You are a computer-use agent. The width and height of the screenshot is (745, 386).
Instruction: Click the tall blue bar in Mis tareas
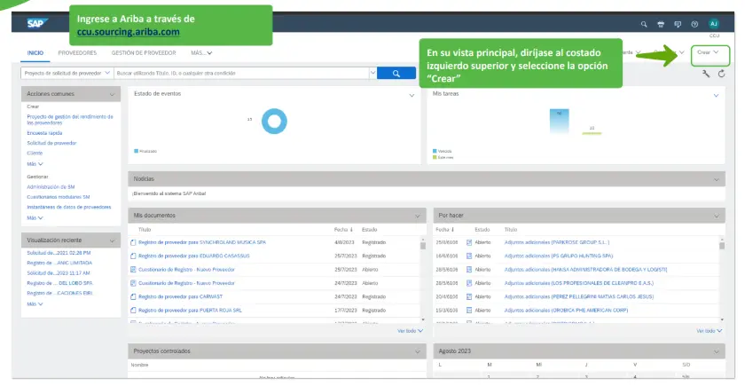560,122
